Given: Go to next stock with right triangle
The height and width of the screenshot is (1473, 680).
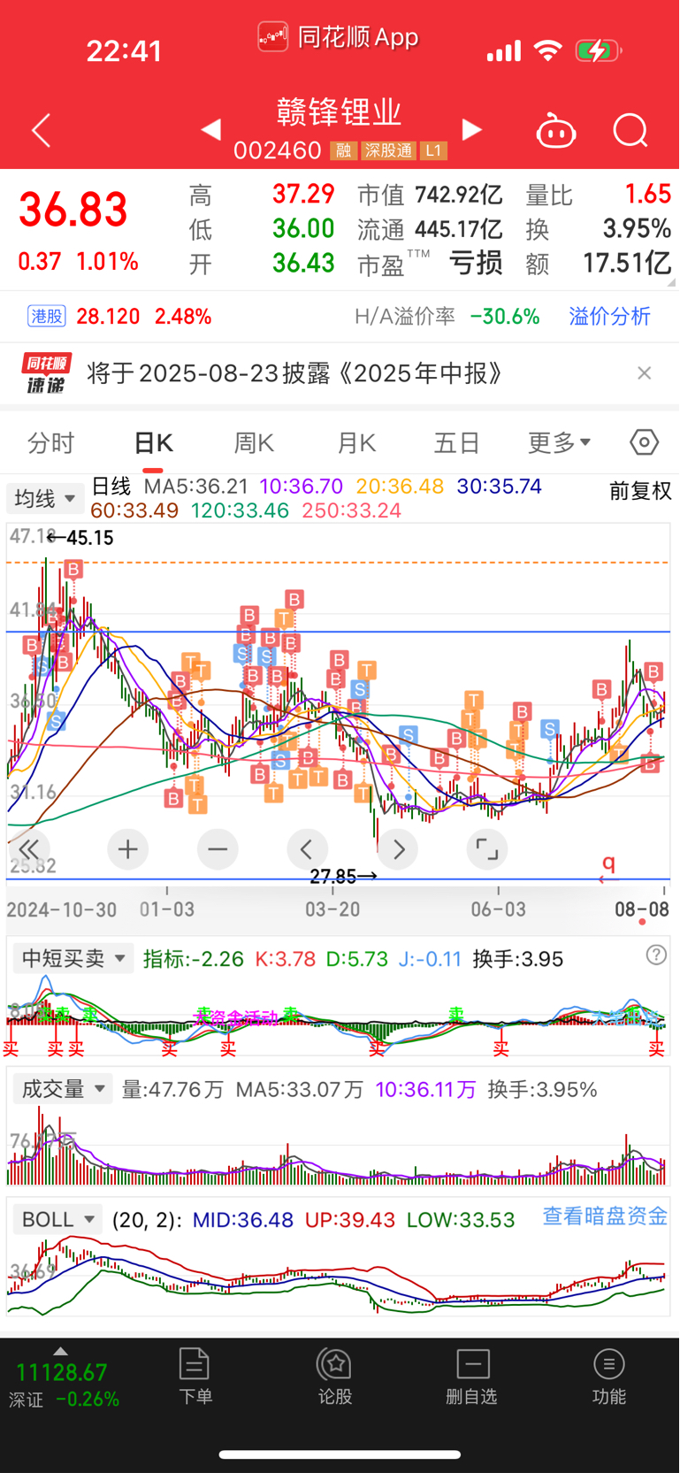Looking at the screenshot, I should 472,130.
